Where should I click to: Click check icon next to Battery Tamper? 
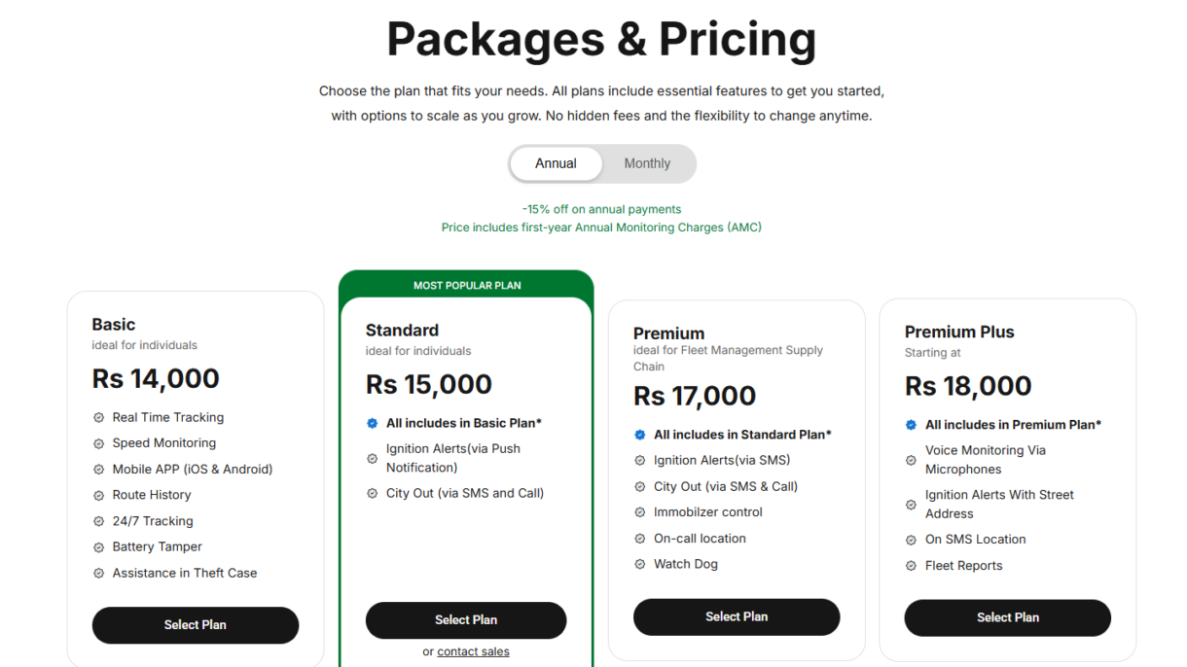[98, 547]
